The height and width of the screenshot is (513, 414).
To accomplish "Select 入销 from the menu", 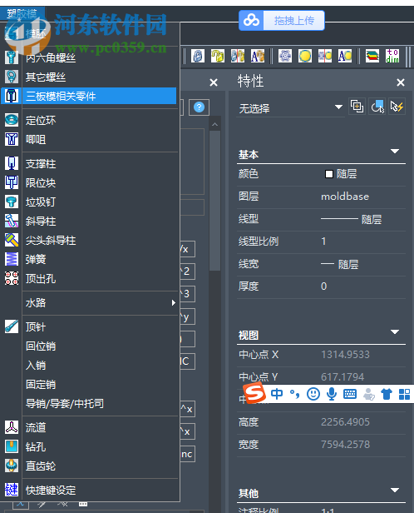I will pos(36,365).
